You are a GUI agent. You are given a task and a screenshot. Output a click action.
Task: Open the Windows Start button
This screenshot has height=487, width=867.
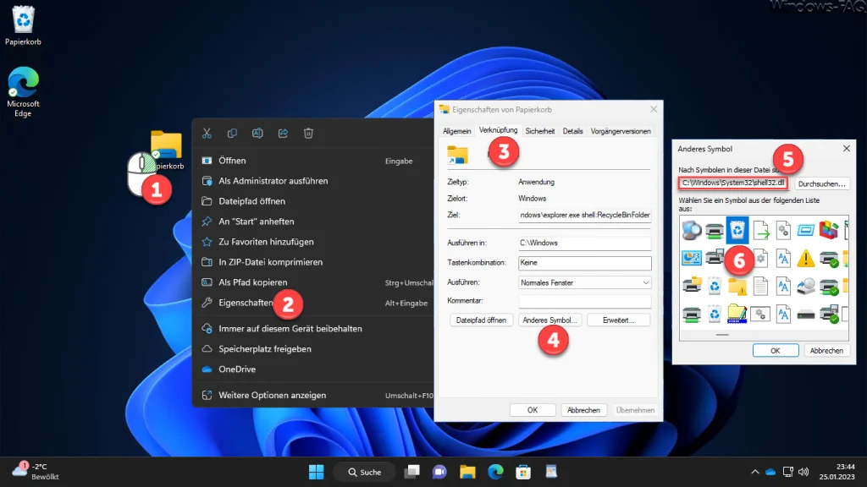tap(317, 472)
